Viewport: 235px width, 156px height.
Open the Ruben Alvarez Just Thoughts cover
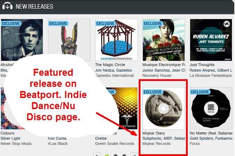coord(211,40)
